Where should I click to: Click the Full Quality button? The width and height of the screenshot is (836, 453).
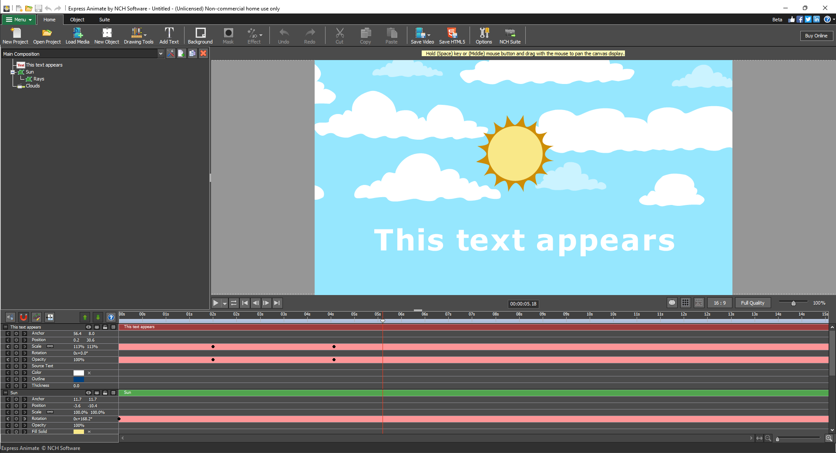click(x=752, y=303)
